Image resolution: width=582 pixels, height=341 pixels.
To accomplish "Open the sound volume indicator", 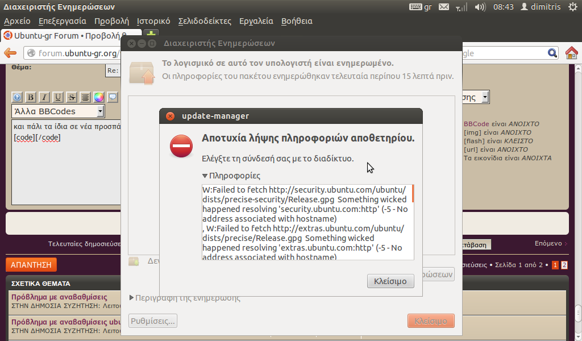I will [x=480, y=7].
